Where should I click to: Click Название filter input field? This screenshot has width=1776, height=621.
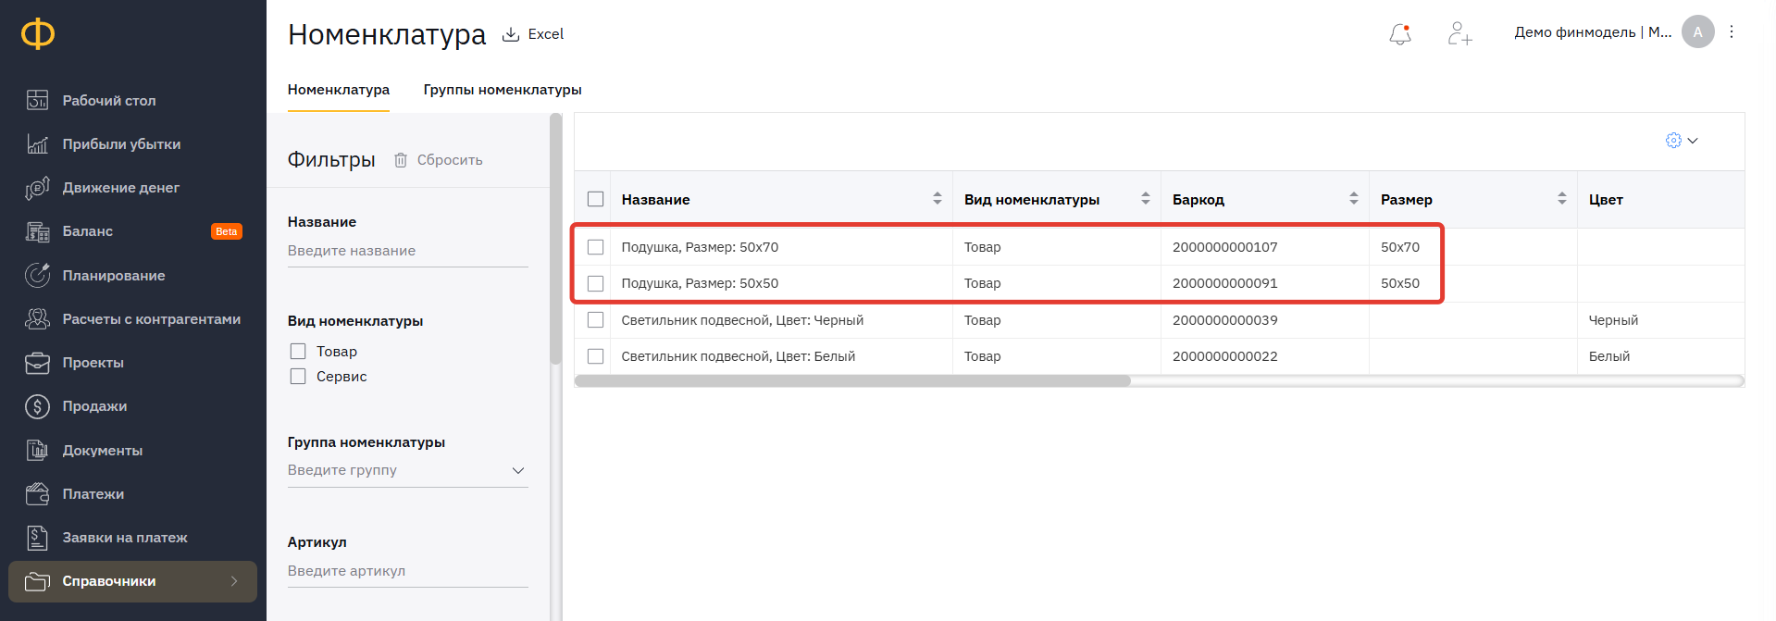tap(407, 251)
